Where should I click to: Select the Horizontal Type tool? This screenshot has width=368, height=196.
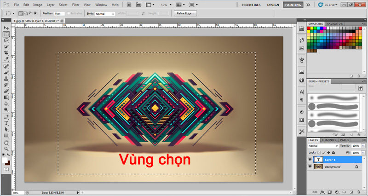click(x=6, y=123)
